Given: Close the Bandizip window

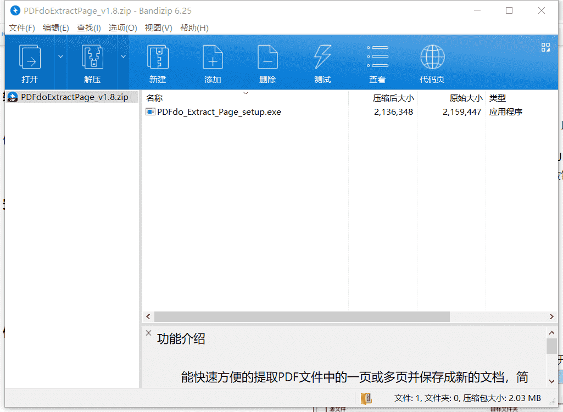Looking at the screenshot, I should [x=542, y=10].
